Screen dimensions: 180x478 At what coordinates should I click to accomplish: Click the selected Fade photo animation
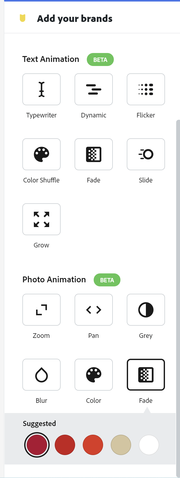[146, 375]
